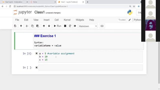Viewport: 160px width, 90px height.
Task: Move the selected cell up
Action: [x=44, y=26]
